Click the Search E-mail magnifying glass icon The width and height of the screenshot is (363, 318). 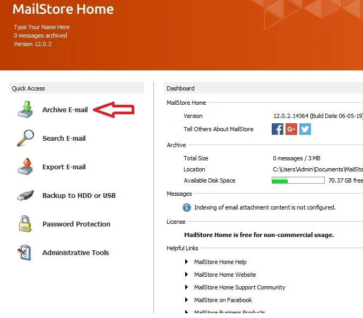(x=25, y=138)
